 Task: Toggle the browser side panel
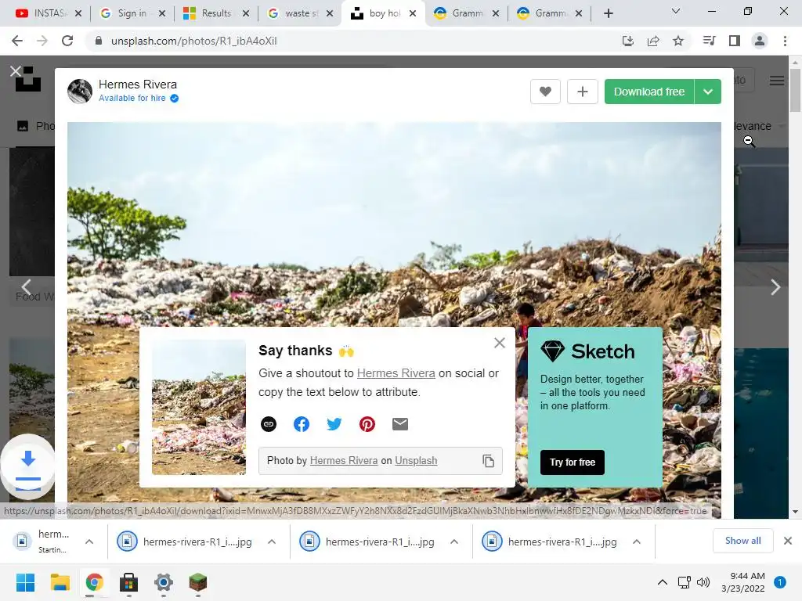click(735, 41)
